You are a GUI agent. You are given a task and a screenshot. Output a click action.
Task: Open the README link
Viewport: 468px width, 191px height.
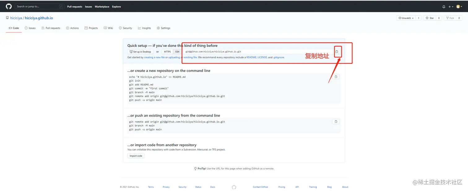point(251,57)
